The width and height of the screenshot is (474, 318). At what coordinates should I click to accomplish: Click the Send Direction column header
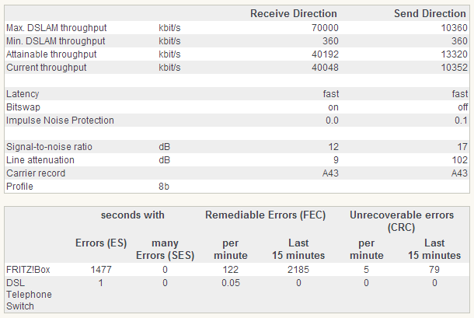click(x=429, y=13)
